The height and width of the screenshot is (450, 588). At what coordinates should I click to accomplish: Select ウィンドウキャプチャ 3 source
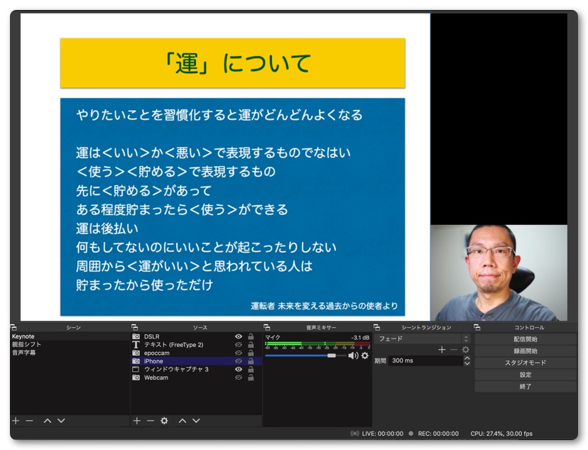pyautogui.click(x=176, y=369)
